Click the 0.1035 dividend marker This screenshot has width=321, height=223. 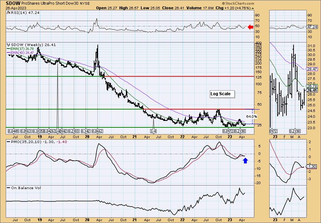(x=39, y=131)
